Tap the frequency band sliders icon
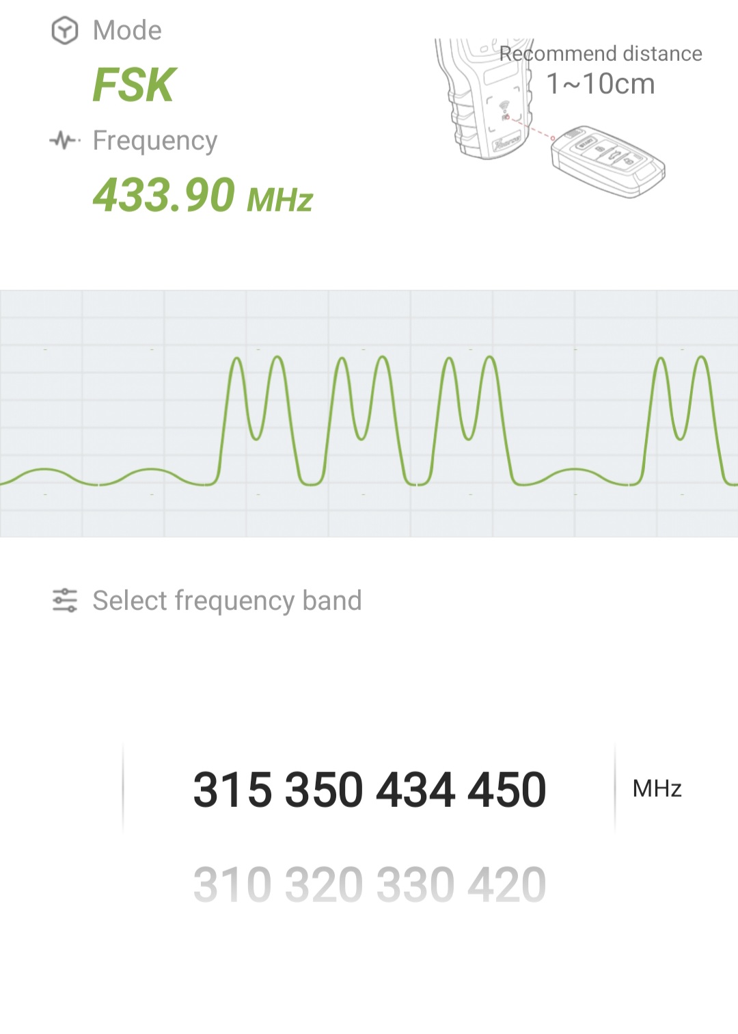This screenshot has height=1034, width=738. 65,600
